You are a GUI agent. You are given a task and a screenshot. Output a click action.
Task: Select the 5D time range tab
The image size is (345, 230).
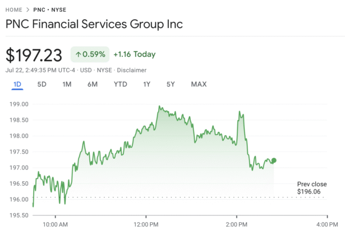42,84
